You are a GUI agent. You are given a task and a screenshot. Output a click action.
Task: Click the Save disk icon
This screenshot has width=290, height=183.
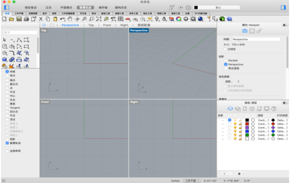coord(19,19)
